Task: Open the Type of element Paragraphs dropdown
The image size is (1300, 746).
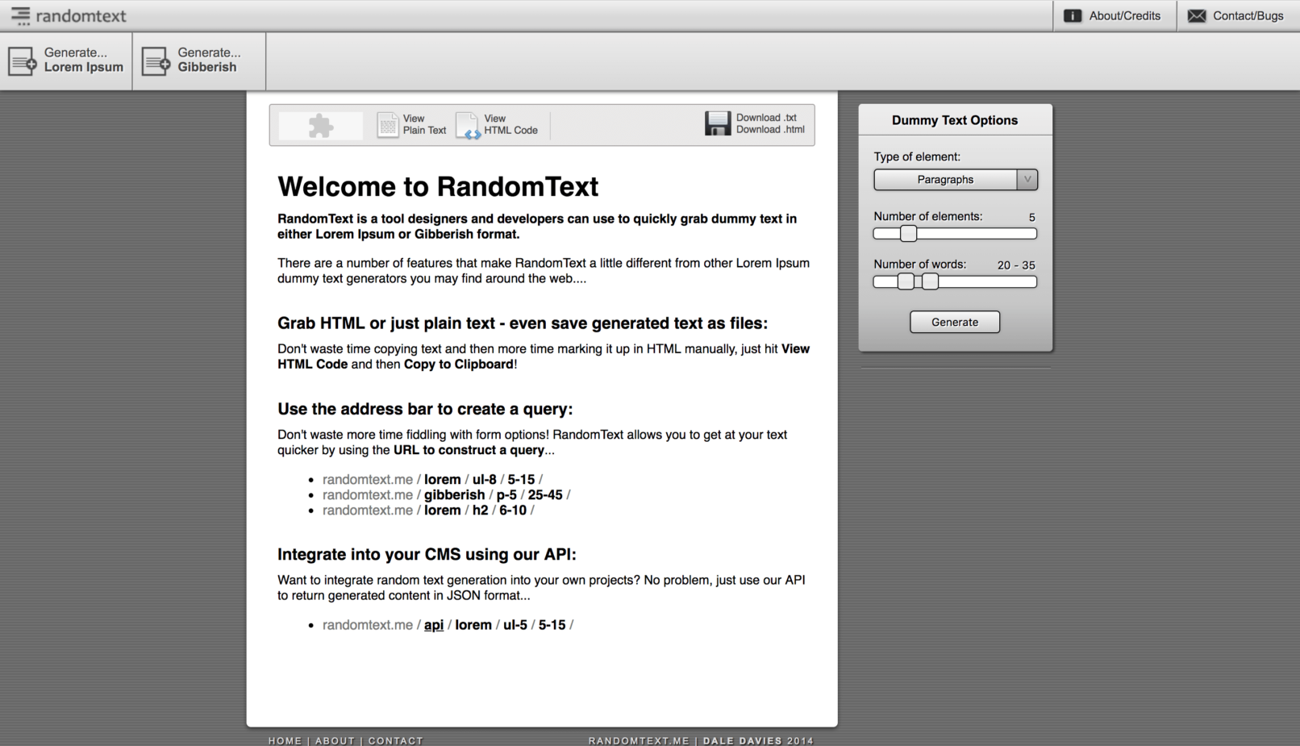Action: 945,180
